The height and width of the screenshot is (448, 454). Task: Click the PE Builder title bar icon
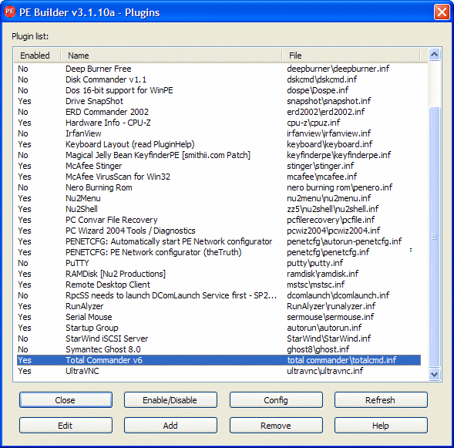[x=9, y=12]
